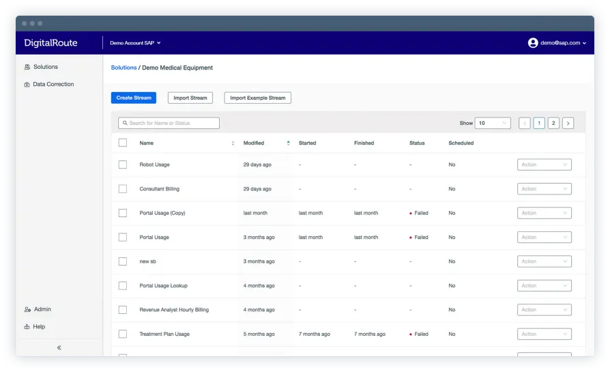This screenshot has width=610, height=372.
Task: Click the Data Correction sidebar icon
Action: click(x=27, y=85)
